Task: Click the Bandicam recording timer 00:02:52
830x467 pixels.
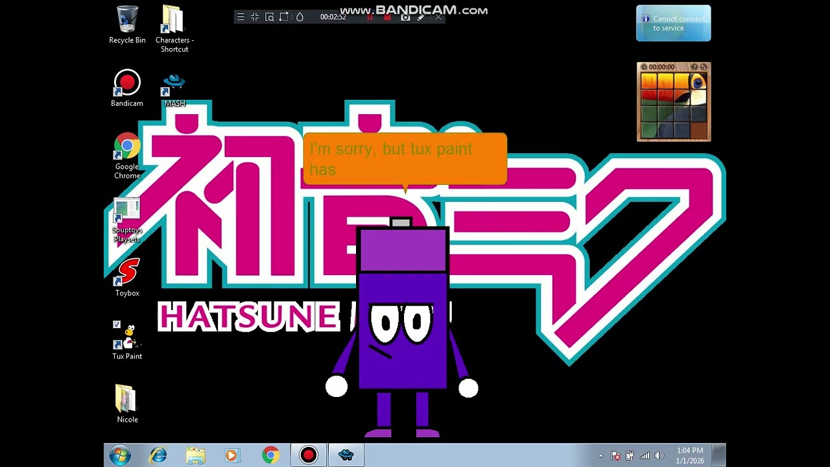Action: (333, 17)
